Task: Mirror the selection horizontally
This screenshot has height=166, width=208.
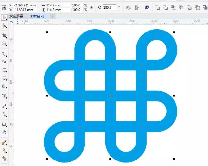Action: point(129,7)
